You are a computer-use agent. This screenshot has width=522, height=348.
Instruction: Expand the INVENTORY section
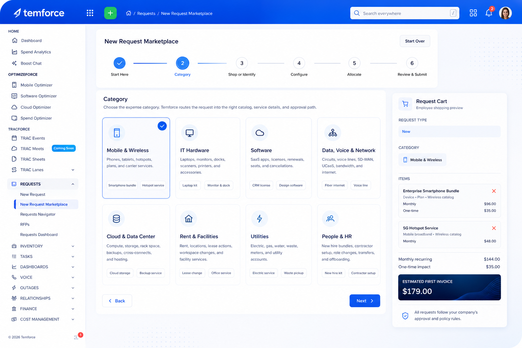click(73, 246)
